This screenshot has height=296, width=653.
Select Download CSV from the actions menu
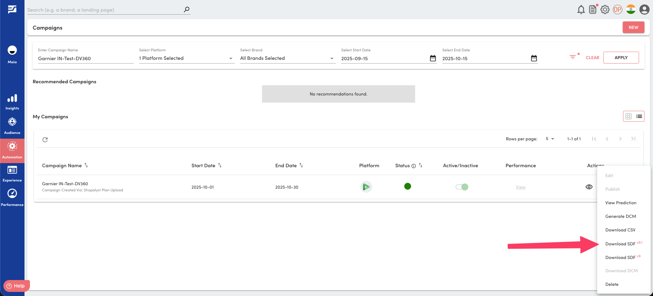point(624,230)
